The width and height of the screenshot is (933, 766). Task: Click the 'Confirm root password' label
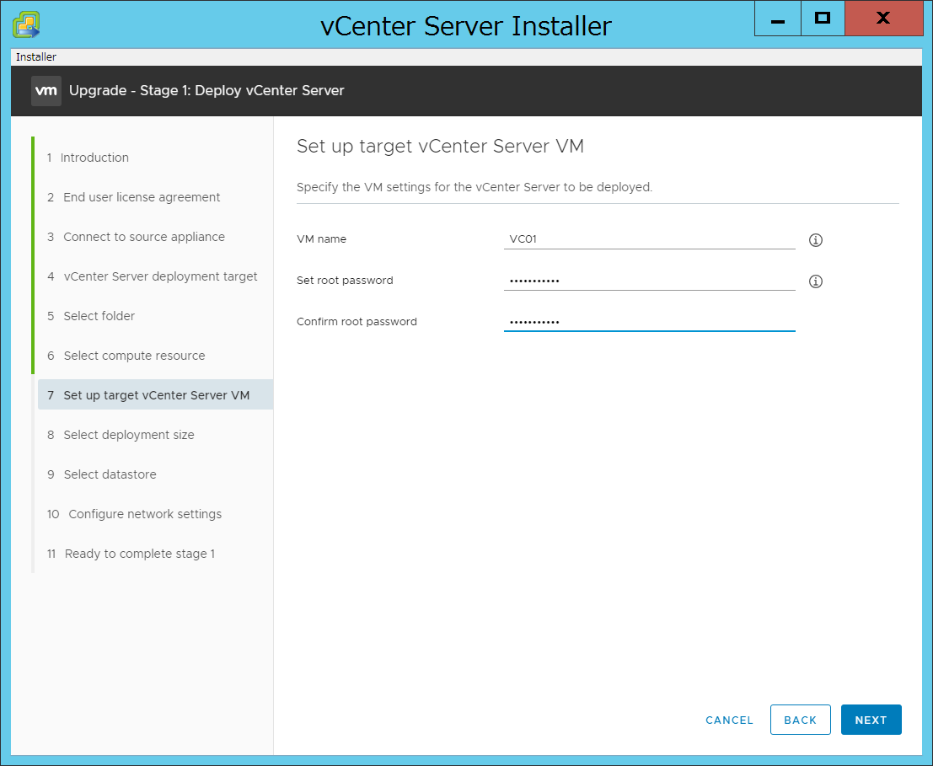coord(357,322)
